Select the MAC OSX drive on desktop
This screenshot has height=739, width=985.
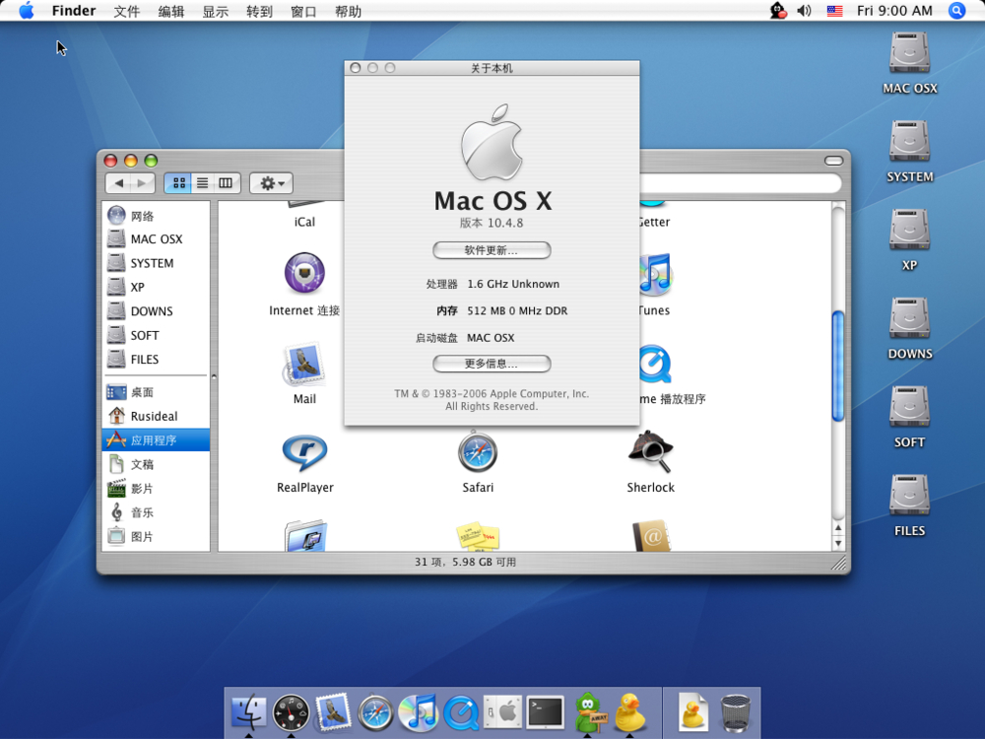point(909,63)
